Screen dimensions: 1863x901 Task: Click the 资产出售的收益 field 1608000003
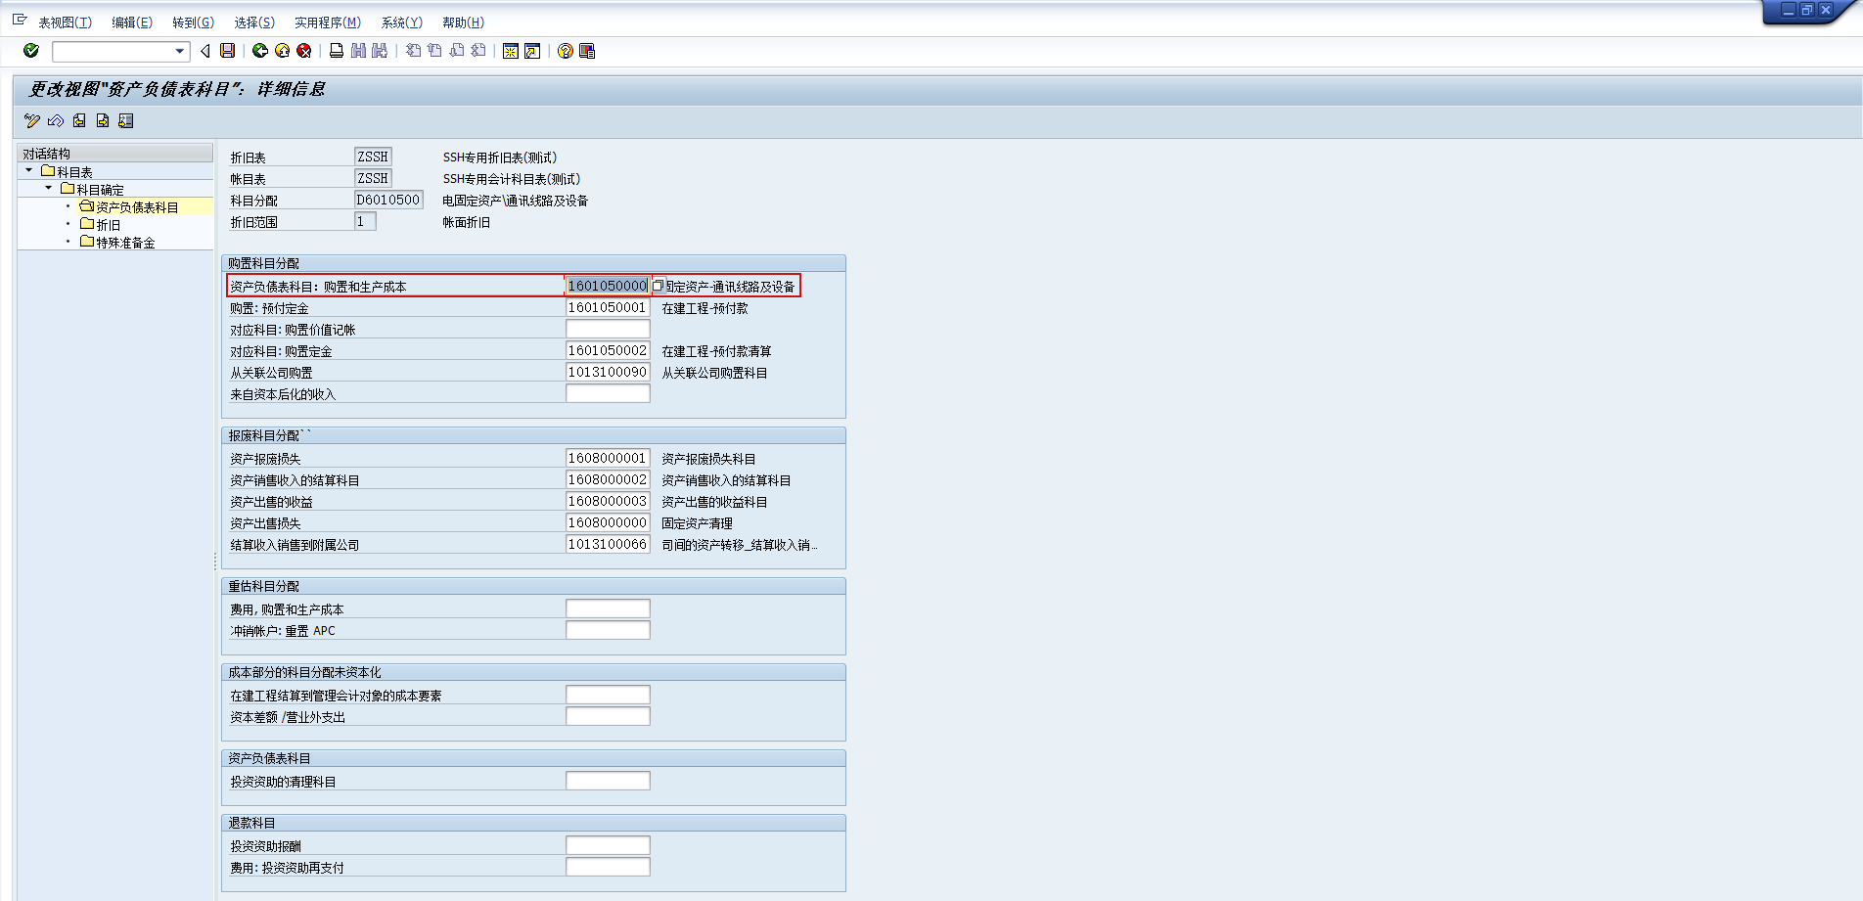[x=608, y=501]
